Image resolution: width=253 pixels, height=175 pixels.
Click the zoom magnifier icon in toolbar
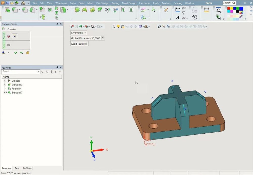click(x=219, y=10)
